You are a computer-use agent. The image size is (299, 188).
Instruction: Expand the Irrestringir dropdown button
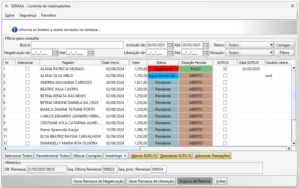(116, 156)
